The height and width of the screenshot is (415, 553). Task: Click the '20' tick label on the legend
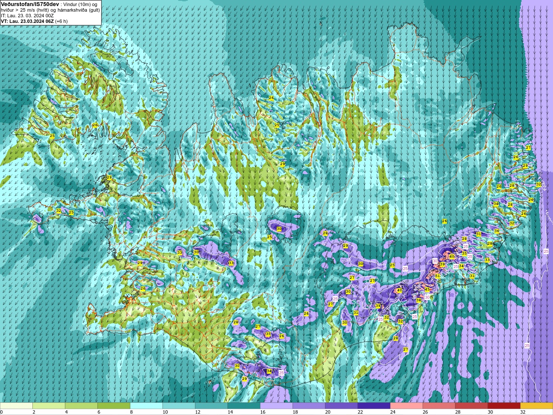pos(328,412)
